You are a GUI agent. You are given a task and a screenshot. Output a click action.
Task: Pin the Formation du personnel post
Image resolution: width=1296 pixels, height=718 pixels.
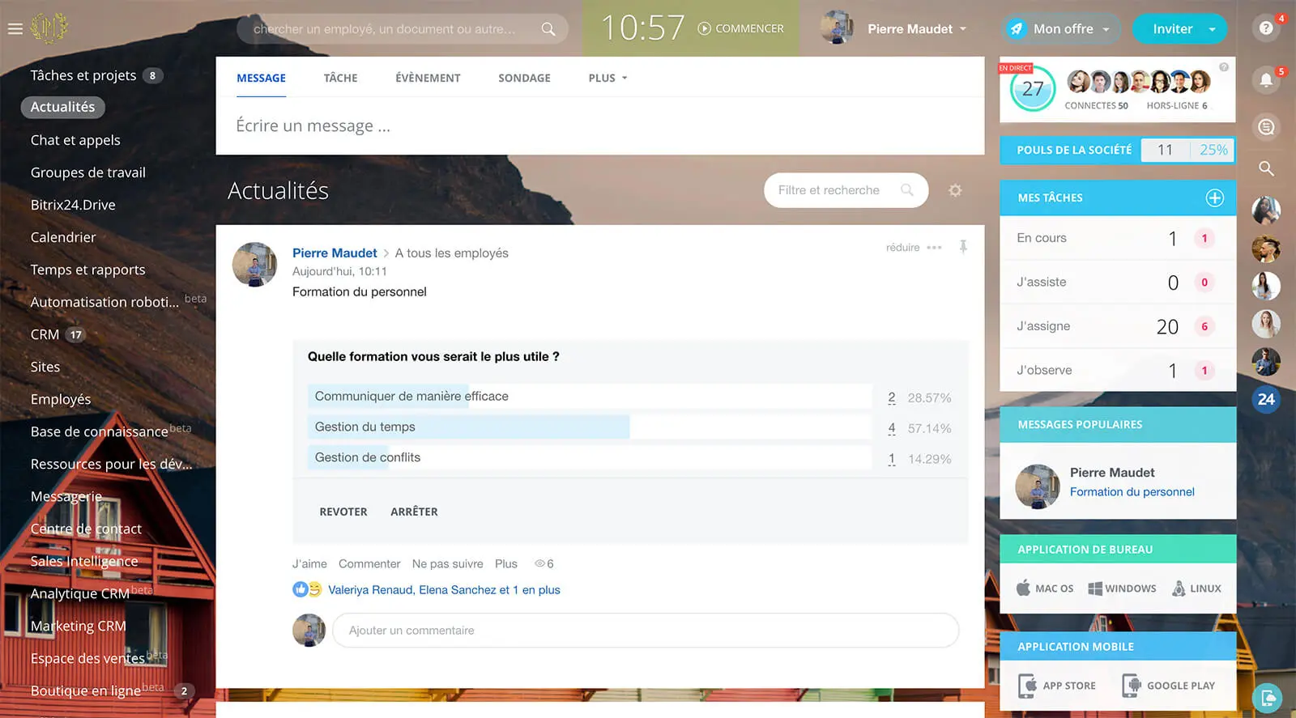(963, 247)
